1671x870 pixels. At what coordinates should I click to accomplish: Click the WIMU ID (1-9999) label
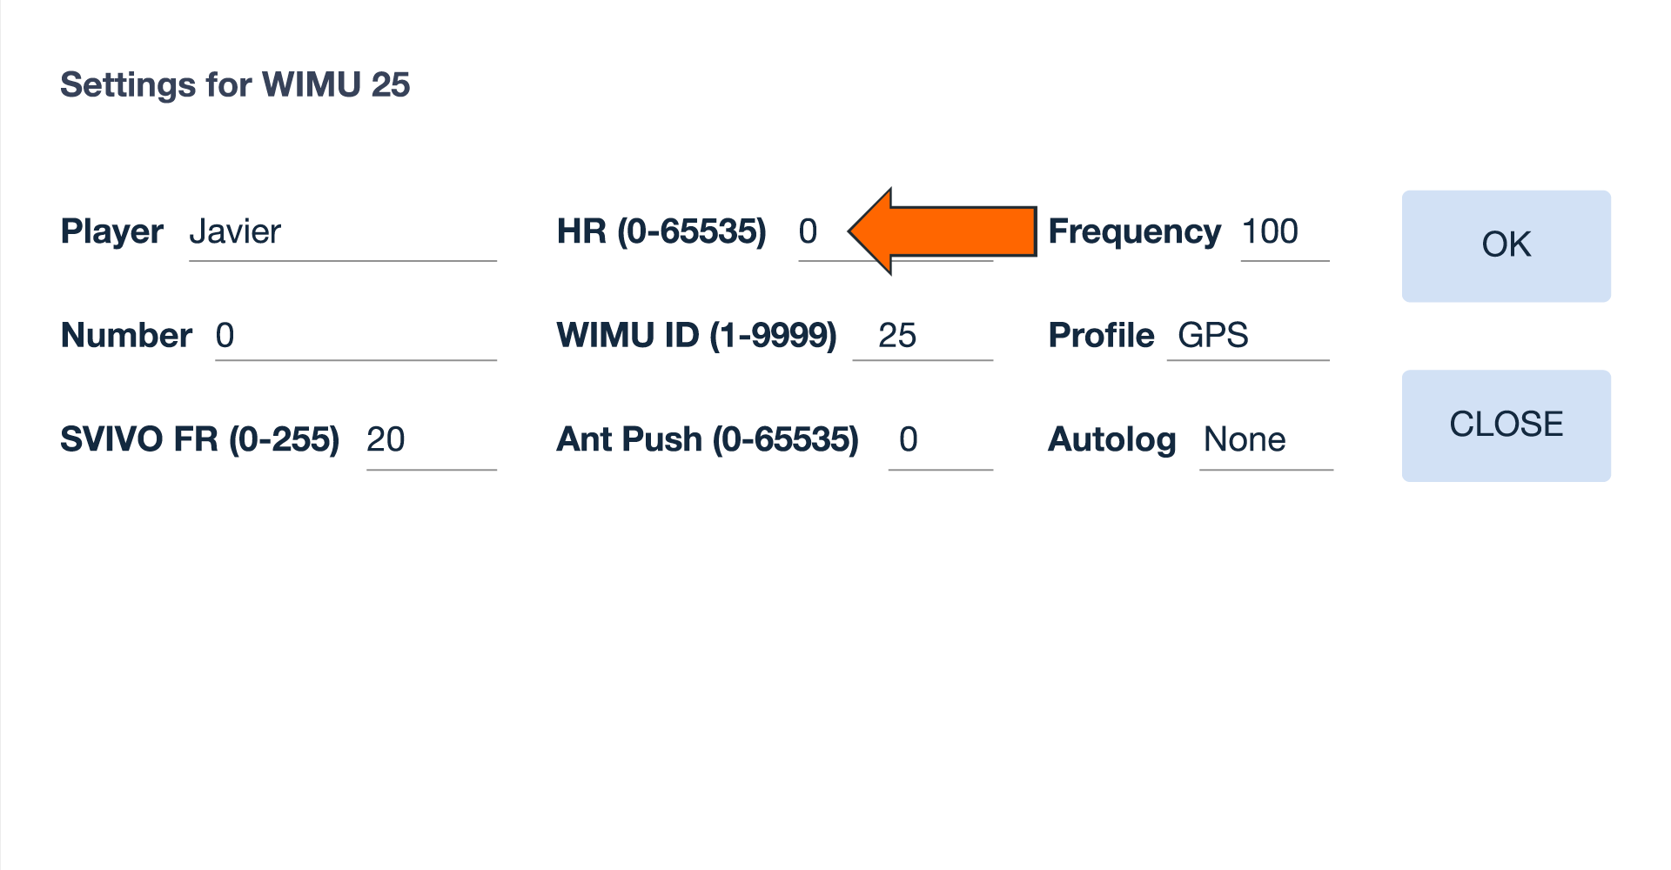point(699,336)
